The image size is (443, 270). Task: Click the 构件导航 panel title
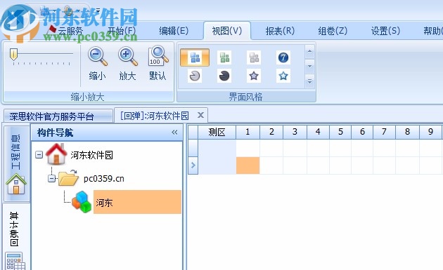[55, 133]
